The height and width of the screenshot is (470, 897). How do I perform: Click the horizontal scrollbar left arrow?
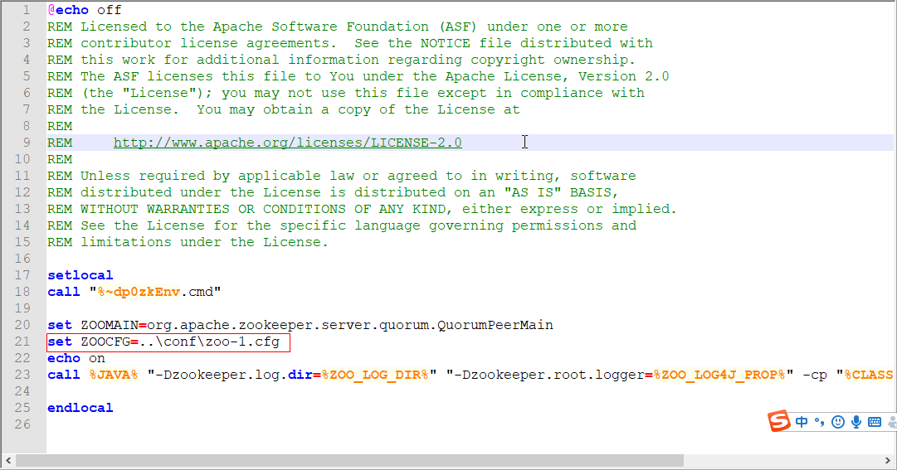click(8, 460)
